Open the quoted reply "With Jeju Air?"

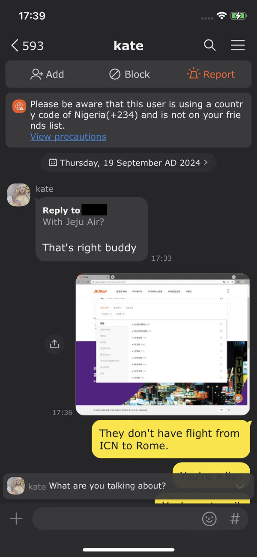(73, 222)
